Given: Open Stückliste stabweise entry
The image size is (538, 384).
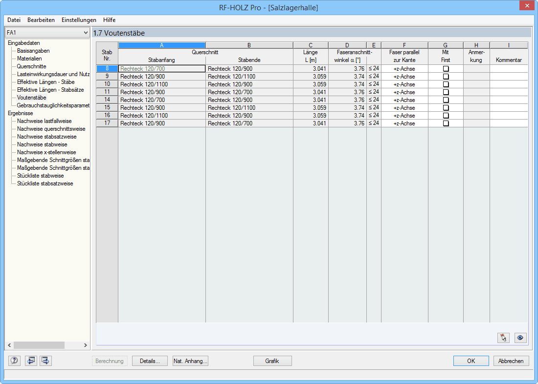Looking at the screenshot, I should point(41,176).
